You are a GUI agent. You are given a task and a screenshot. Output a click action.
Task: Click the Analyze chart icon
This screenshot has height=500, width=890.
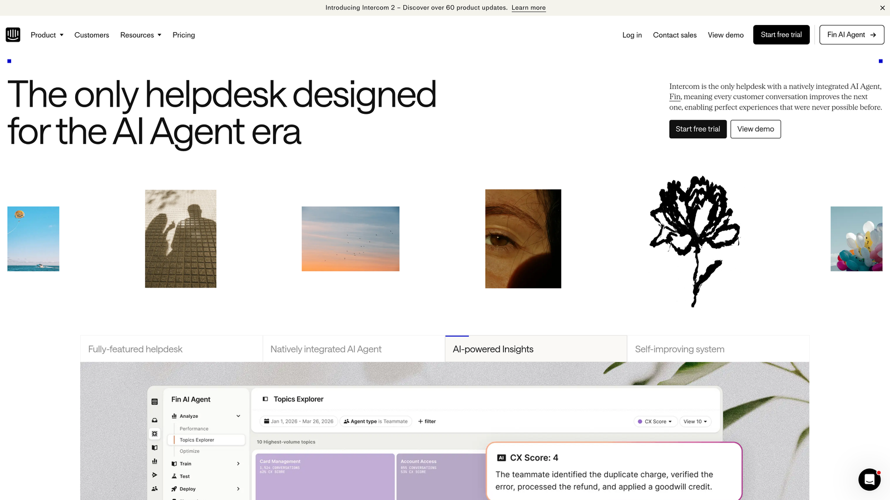tap(174, 416)
